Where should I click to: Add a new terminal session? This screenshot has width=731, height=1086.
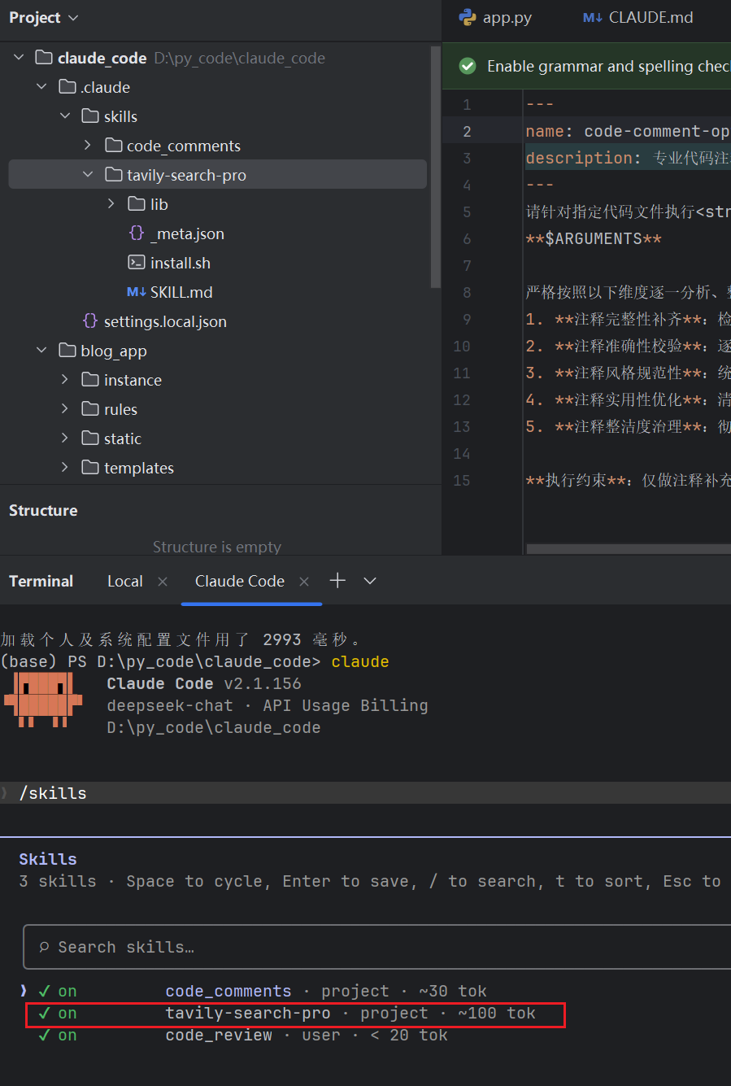(x=337, y=580)
